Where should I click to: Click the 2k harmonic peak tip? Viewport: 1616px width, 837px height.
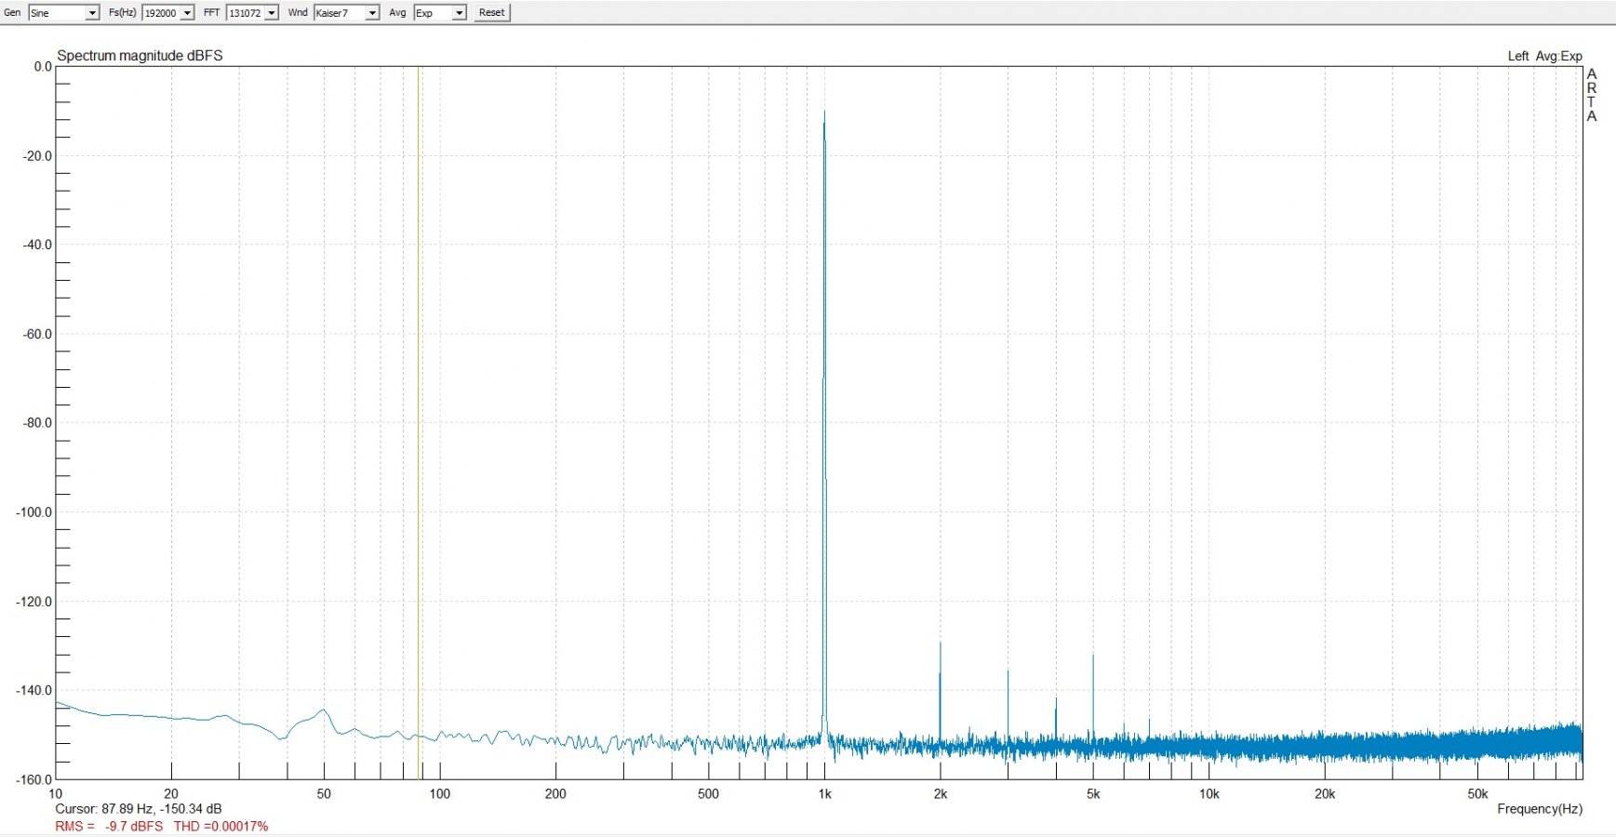tap(940, 644)
